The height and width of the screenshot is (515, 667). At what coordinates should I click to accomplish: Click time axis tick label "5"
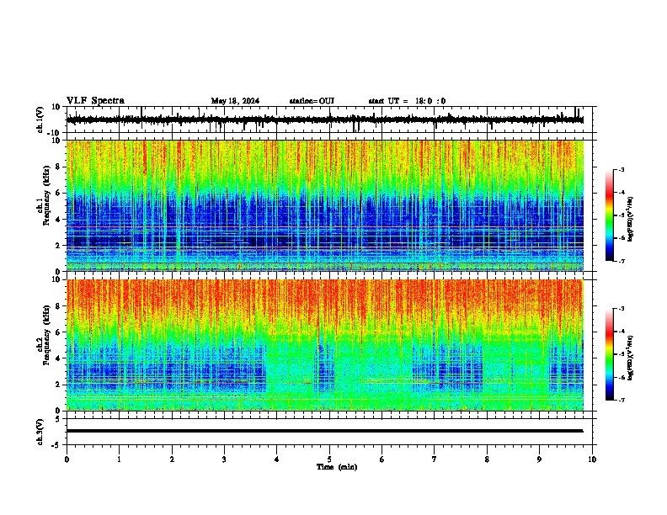[x=329, y=459]
